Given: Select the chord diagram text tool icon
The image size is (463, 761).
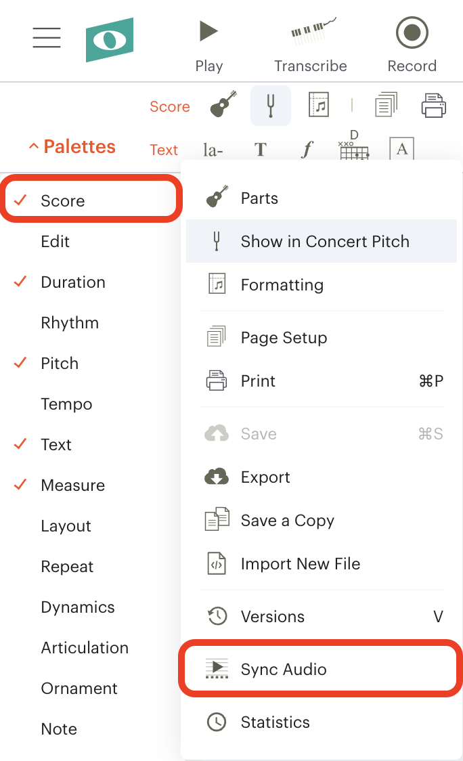Looking at the screenshot, I should (x=354, y=146).
